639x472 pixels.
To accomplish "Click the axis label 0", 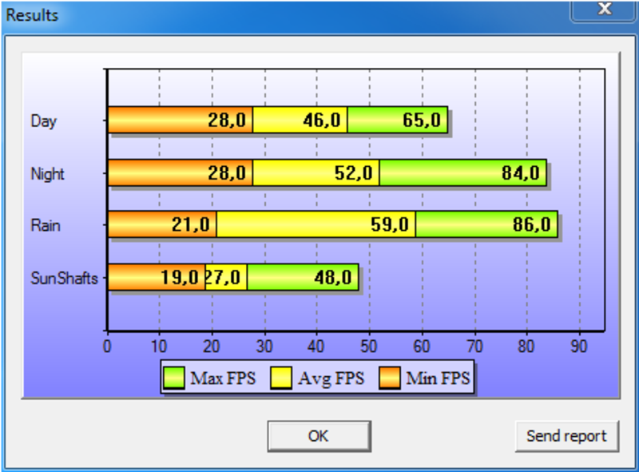I will pyautogui.click(x=107, y=347).
